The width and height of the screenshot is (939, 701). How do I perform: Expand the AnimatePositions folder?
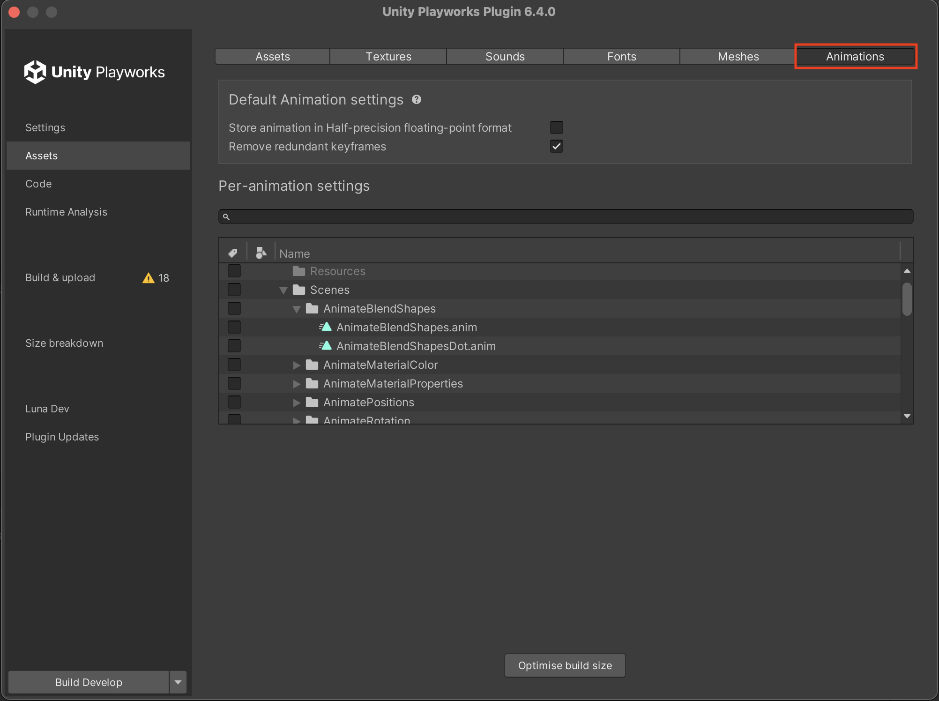point(297,403)
